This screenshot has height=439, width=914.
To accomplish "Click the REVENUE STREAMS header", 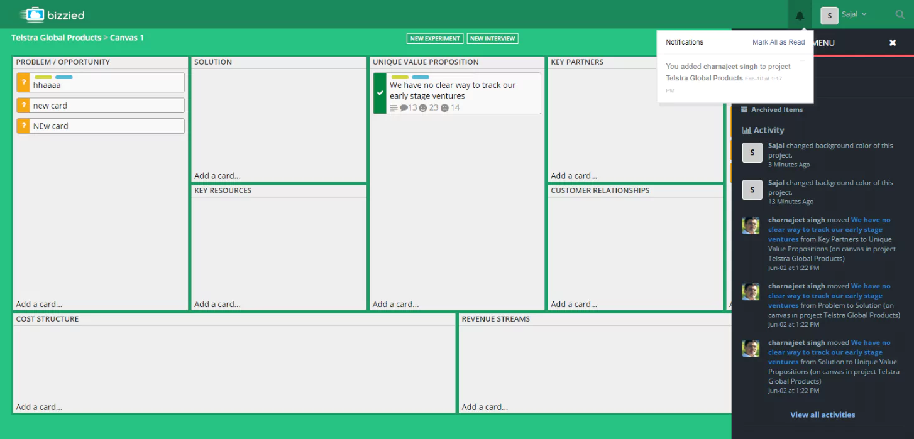I will tap(496, 319).
